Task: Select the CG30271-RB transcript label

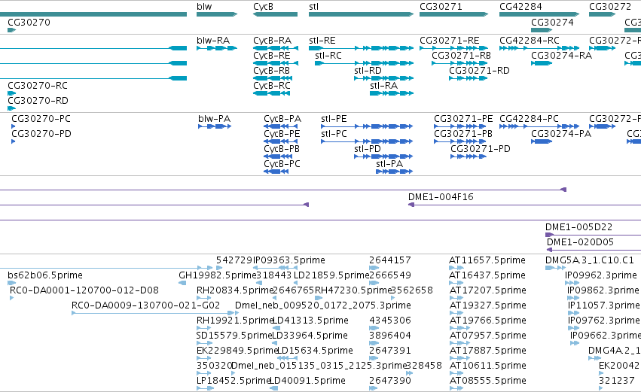Action: tap(462, 56)
